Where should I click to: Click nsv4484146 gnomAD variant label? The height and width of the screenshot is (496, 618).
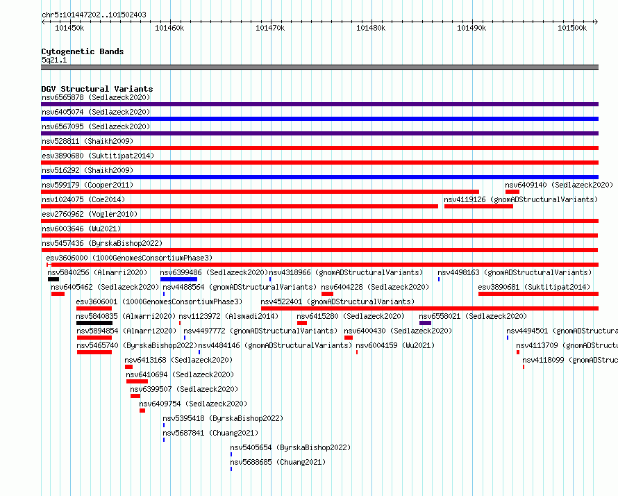[x=275, y=345]
